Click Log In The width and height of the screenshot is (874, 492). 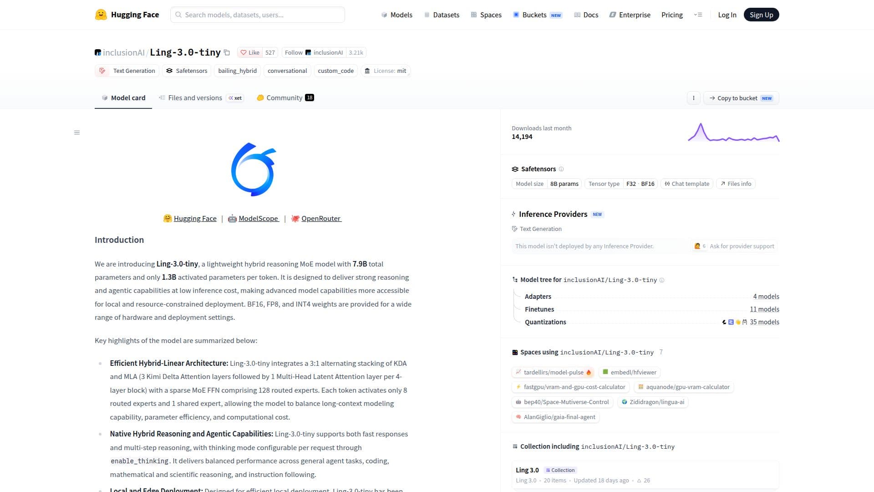pos(727,15)
